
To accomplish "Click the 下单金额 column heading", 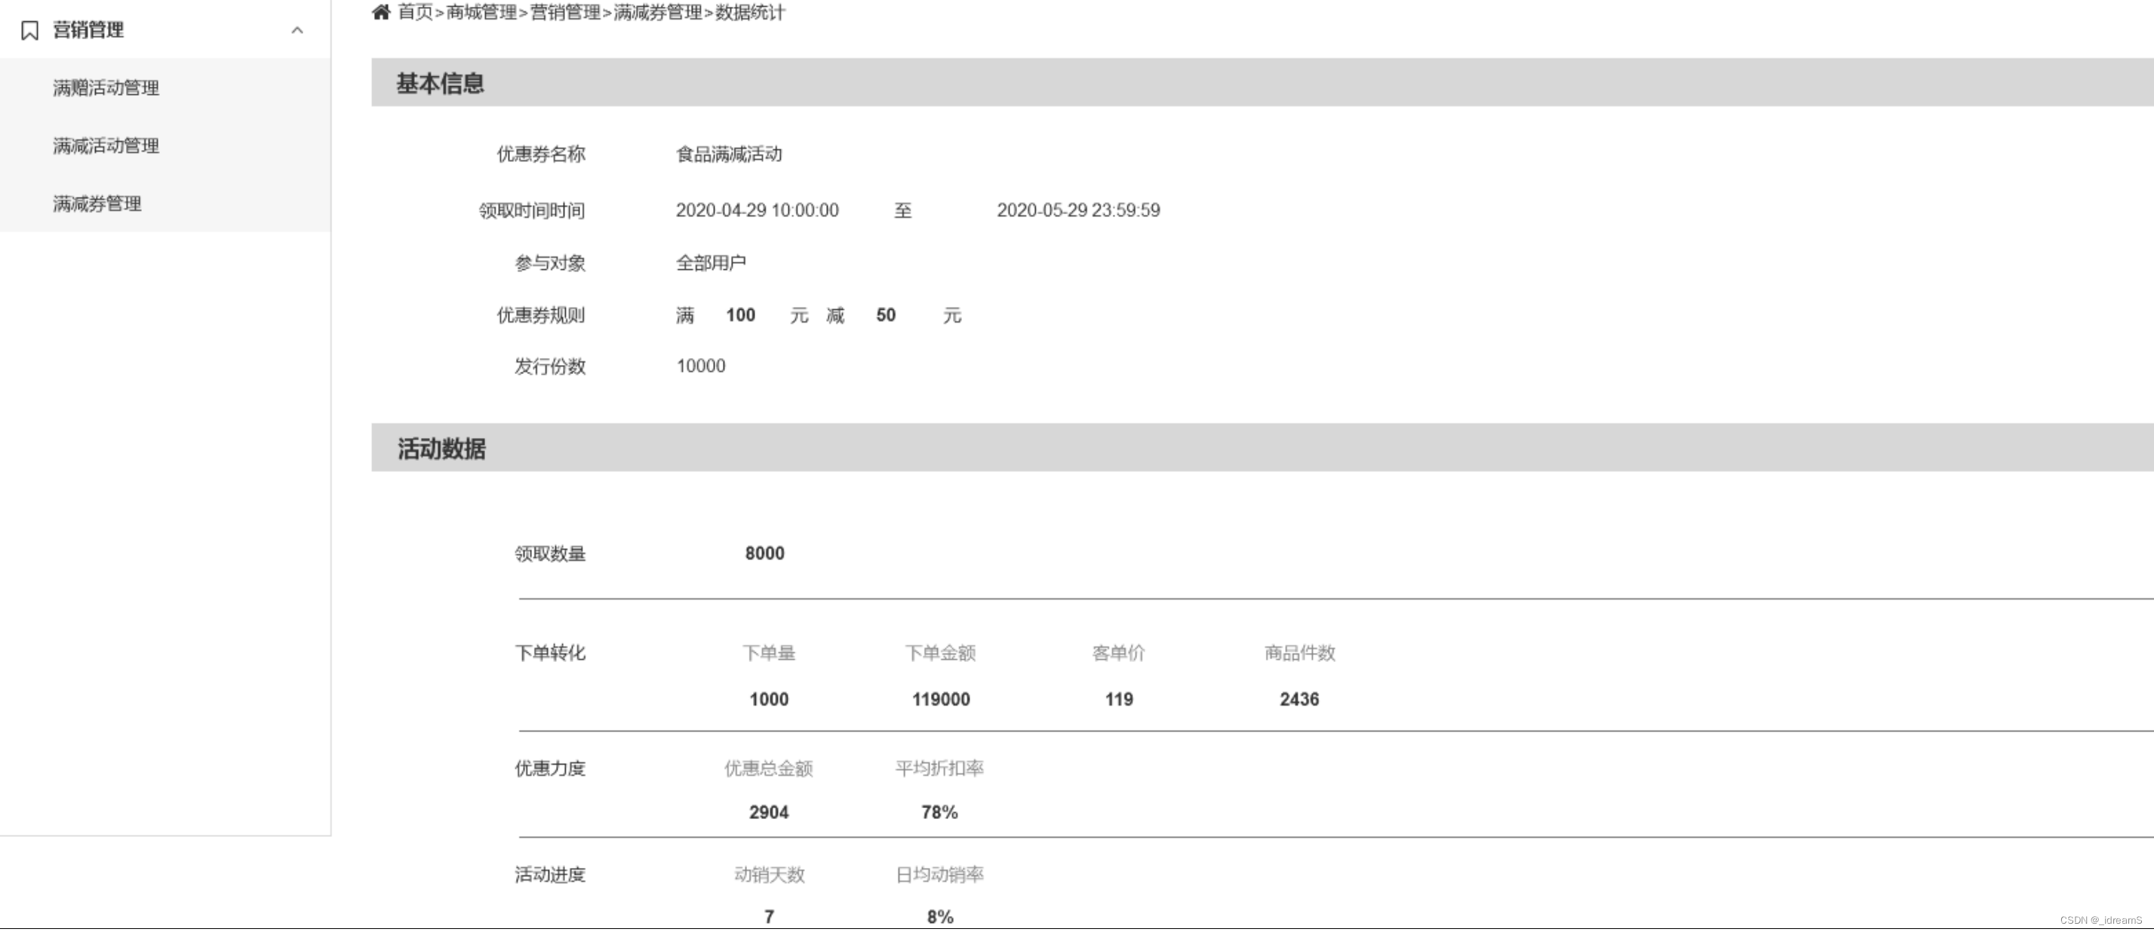I will click(x=941, y=653).
